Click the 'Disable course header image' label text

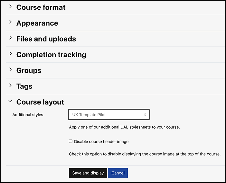(x=101, y=142)
